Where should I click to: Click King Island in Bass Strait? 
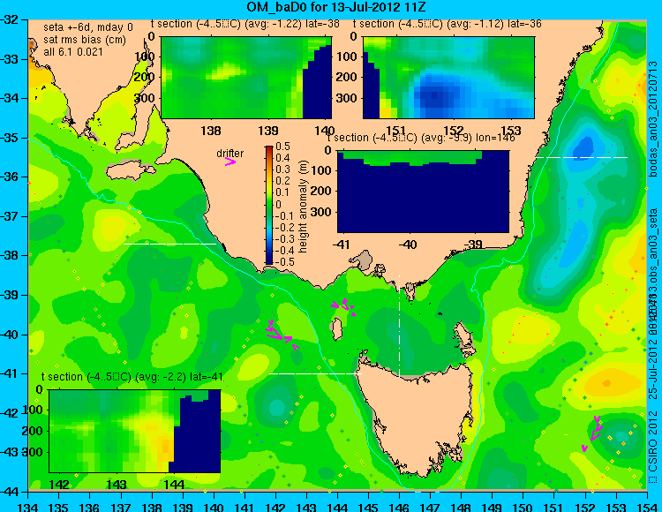point(336,329)
